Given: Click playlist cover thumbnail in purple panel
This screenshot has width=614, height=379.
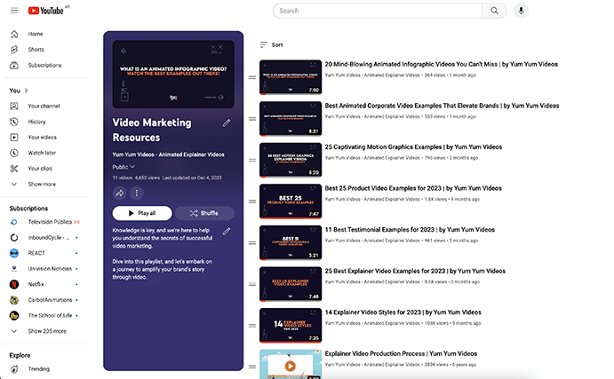Looking at the screenshot, I should coord(173,75).
